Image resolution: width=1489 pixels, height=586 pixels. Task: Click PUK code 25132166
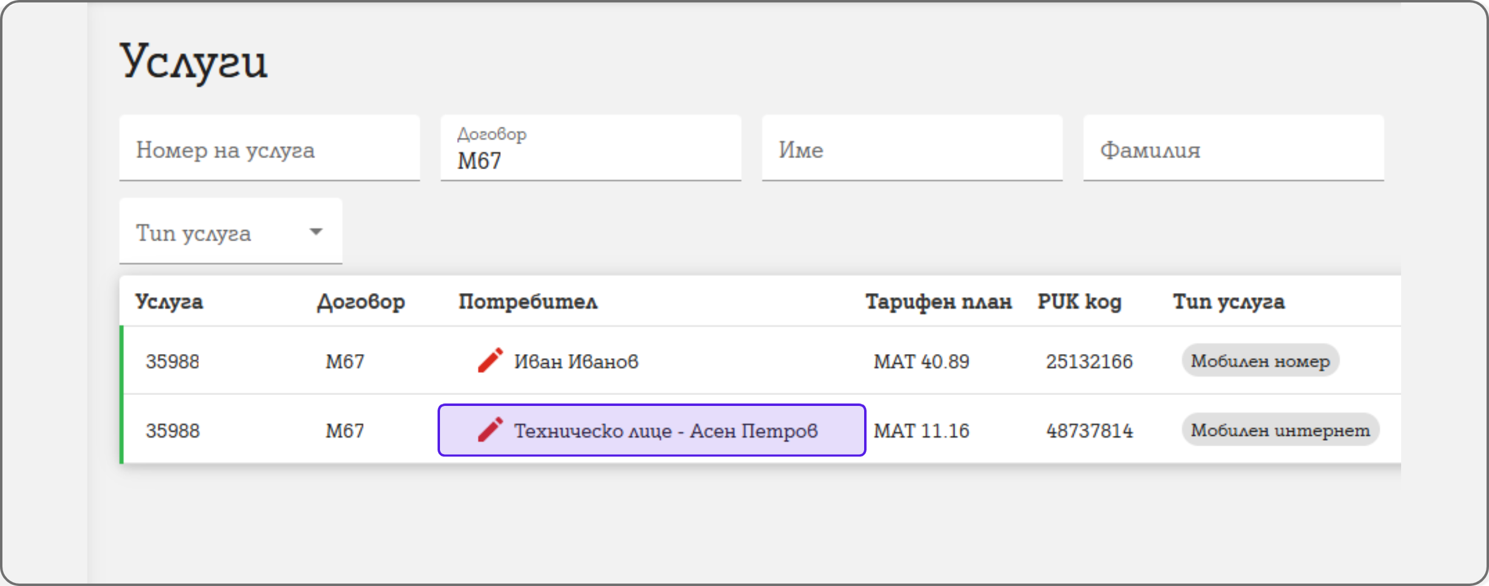[x=1089, y=361]
